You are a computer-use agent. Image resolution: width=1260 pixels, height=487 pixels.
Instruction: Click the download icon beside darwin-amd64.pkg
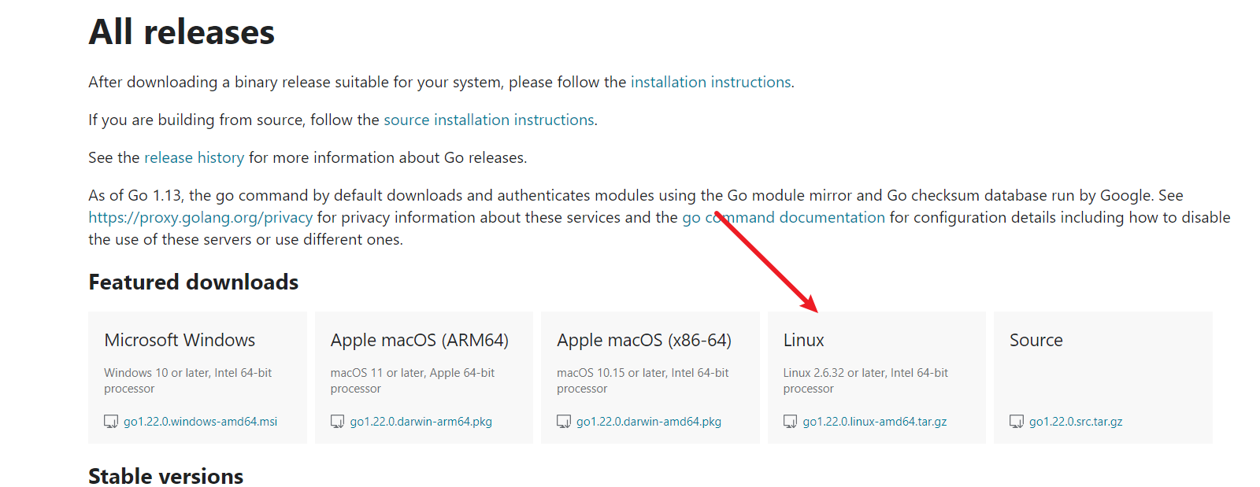(564, 422)
